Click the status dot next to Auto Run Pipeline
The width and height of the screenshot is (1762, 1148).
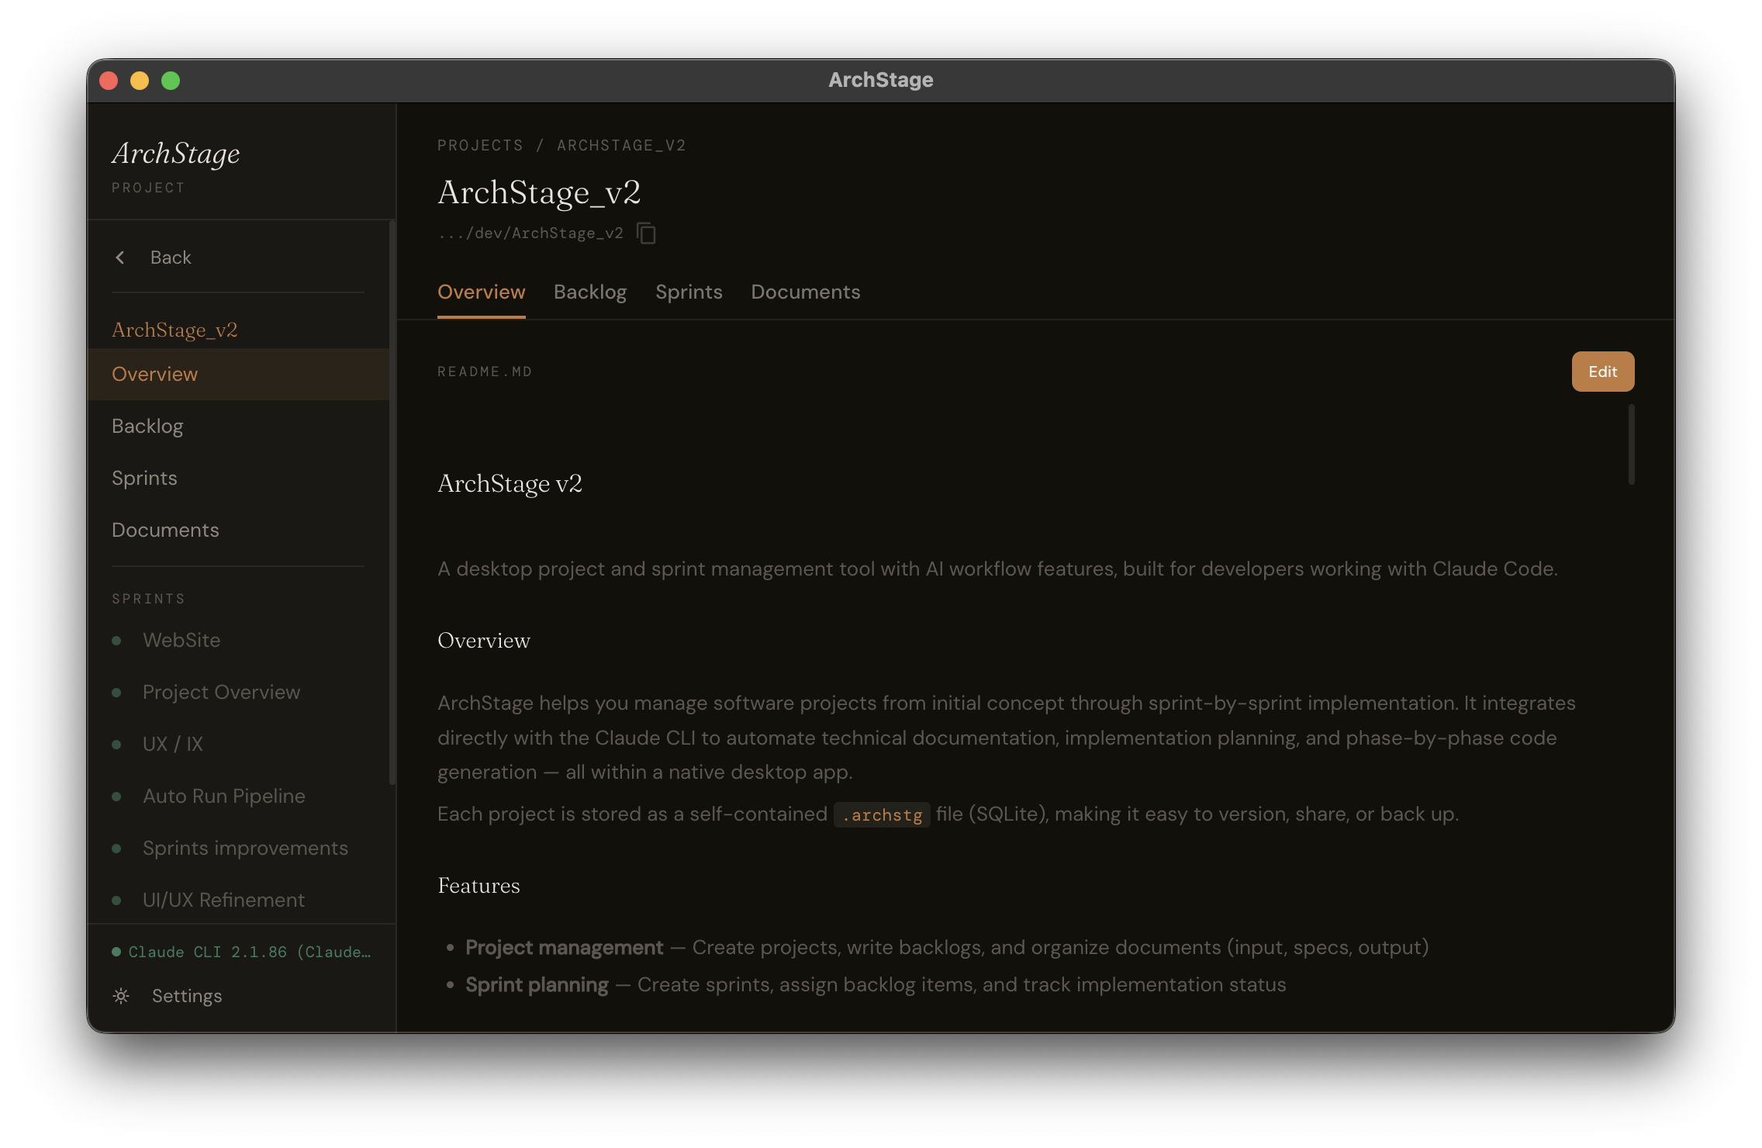pyautogui.click(x=118, y=797)
